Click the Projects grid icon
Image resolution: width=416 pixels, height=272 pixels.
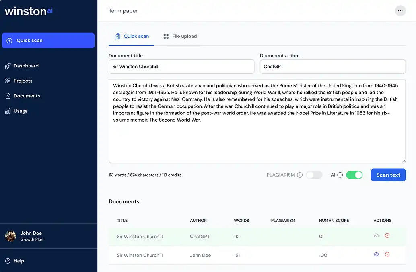coord(8,81)
